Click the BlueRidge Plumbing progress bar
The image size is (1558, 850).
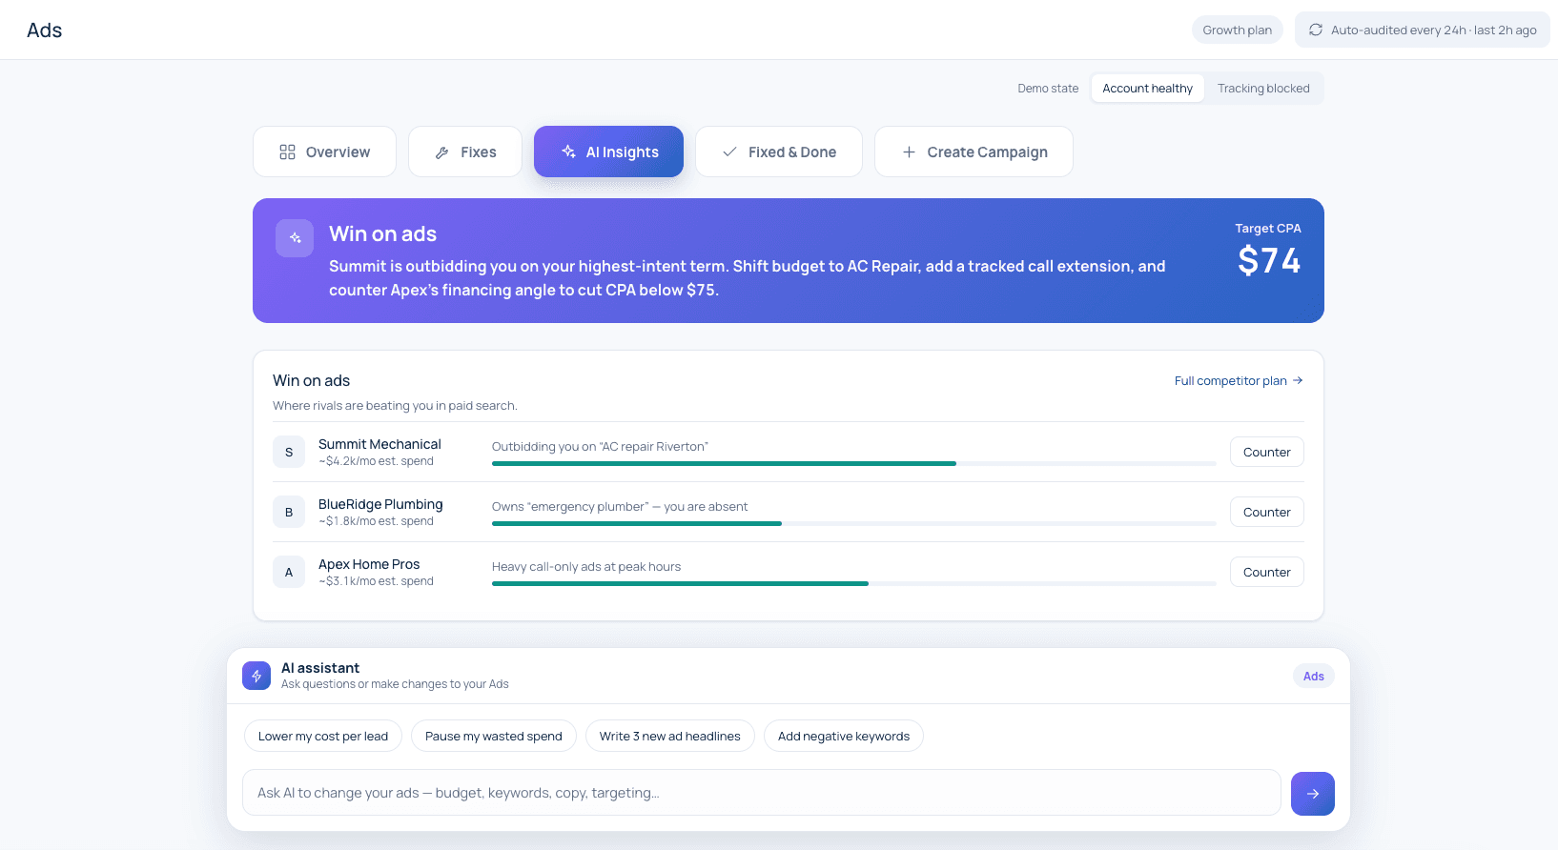854,523
